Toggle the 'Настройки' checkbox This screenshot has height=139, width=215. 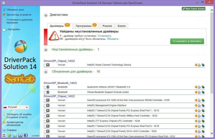(4, 30)
